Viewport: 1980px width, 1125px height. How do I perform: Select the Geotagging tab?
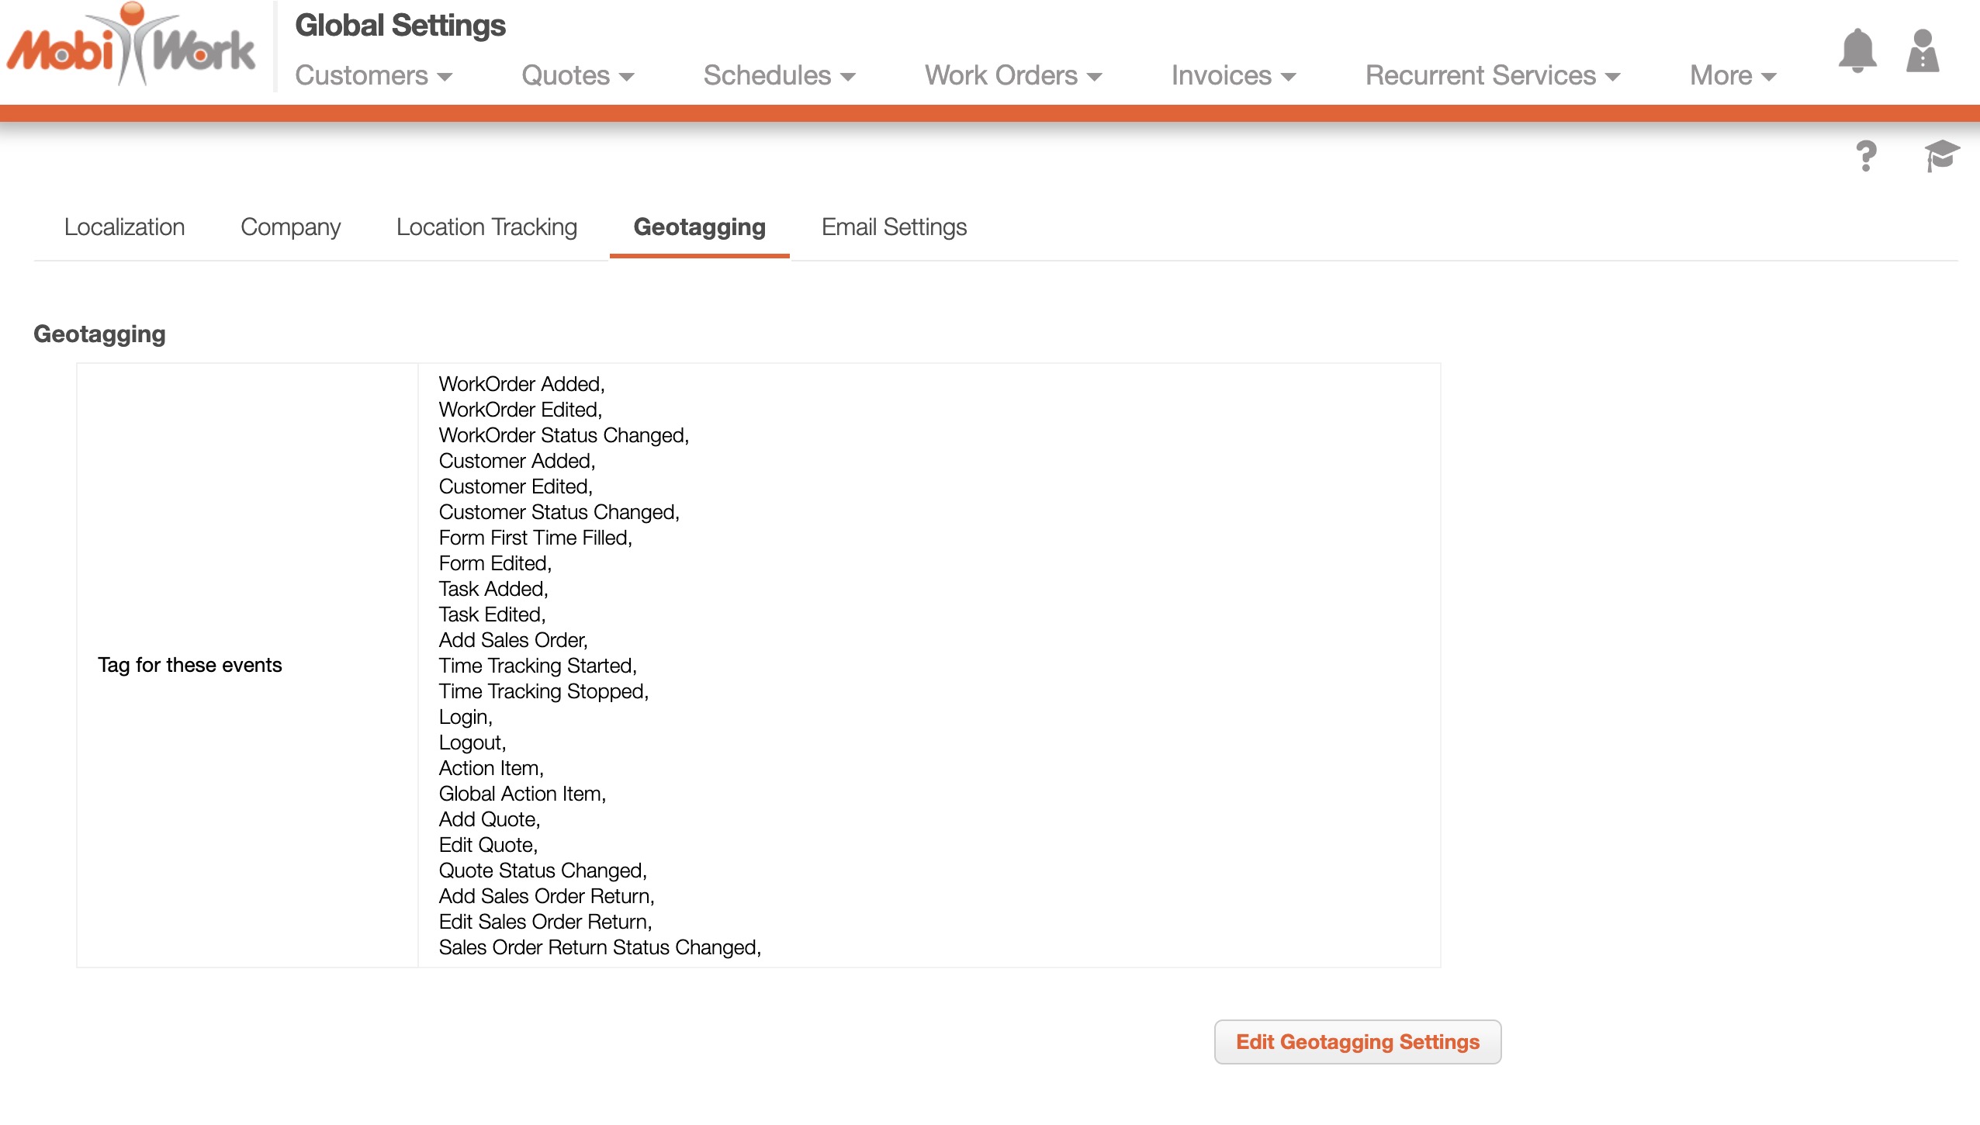tap(699, 227)
